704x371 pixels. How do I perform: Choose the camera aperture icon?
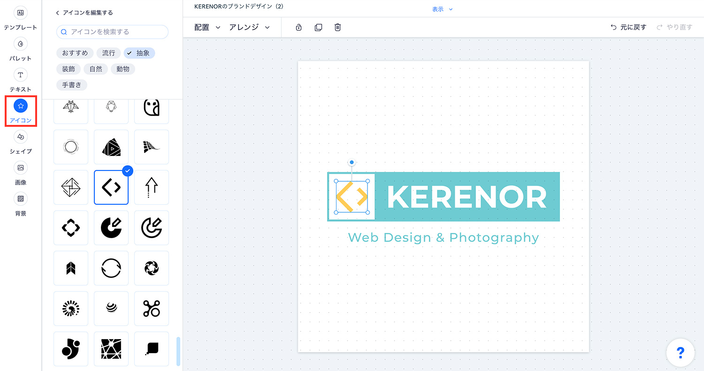coord(152,268)
